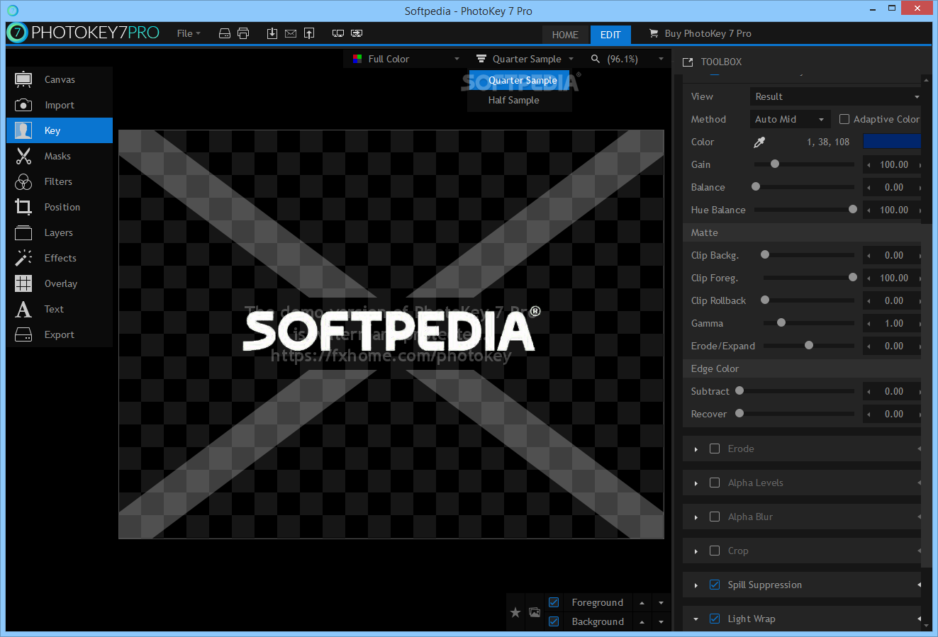Expand the Erode section arrow
The height and width of the screenshot is (637, 938).
click(x=696, y=449)
